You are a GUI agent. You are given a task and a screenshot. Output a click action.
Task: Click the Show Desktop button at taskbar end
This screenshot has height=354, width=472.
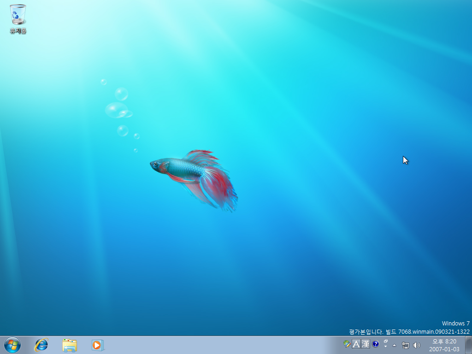[x=468, y=345]
